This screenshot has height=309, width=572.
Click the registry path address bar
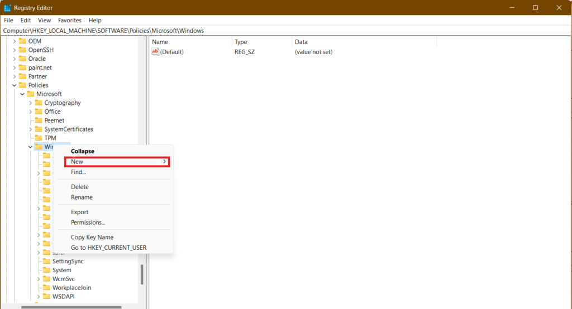pyautogui.click(x=279, y=31)
